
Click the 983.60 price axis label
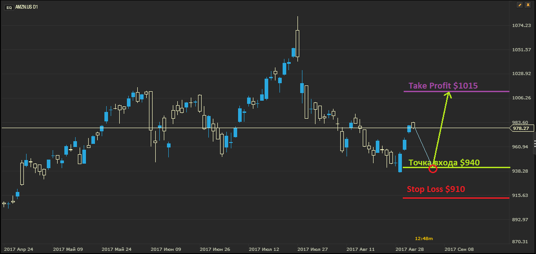521,123
